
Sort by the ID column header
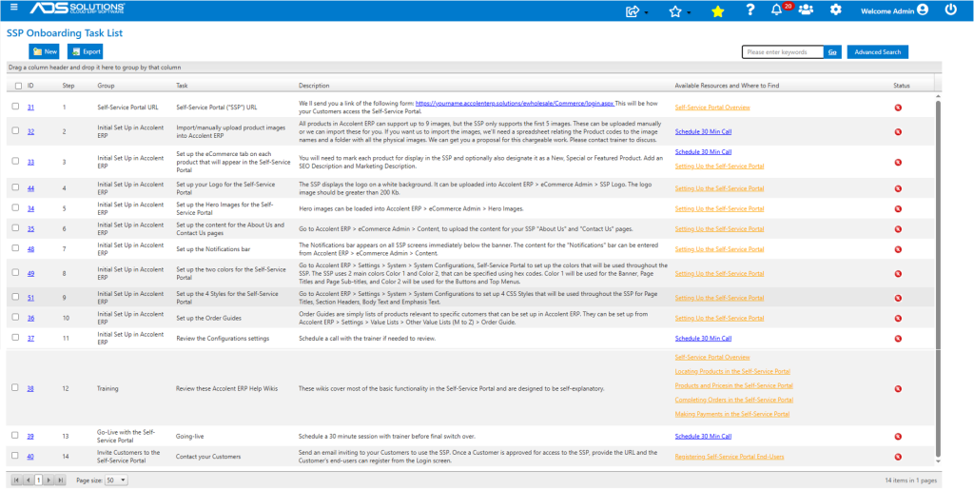(x=30, y=86)
